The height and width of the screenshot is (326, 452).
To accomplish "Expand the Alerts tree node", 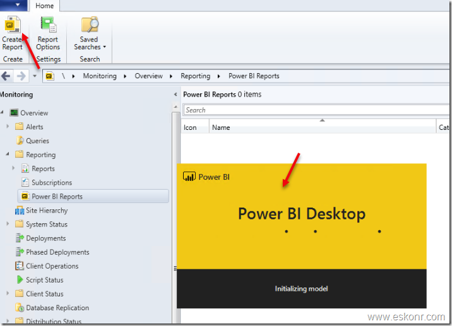I will (8, 126).
